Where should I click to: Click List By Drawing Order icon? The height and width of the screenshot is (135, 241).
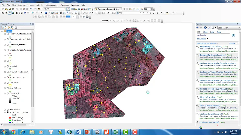point(2,28)
